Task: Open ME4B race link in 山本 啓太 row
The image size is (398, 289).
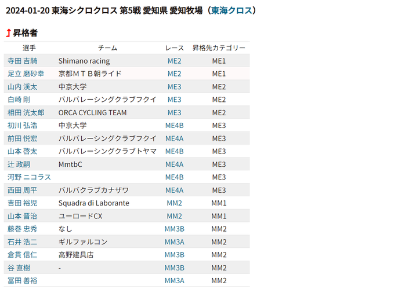Action: click(x=175, y=151)
